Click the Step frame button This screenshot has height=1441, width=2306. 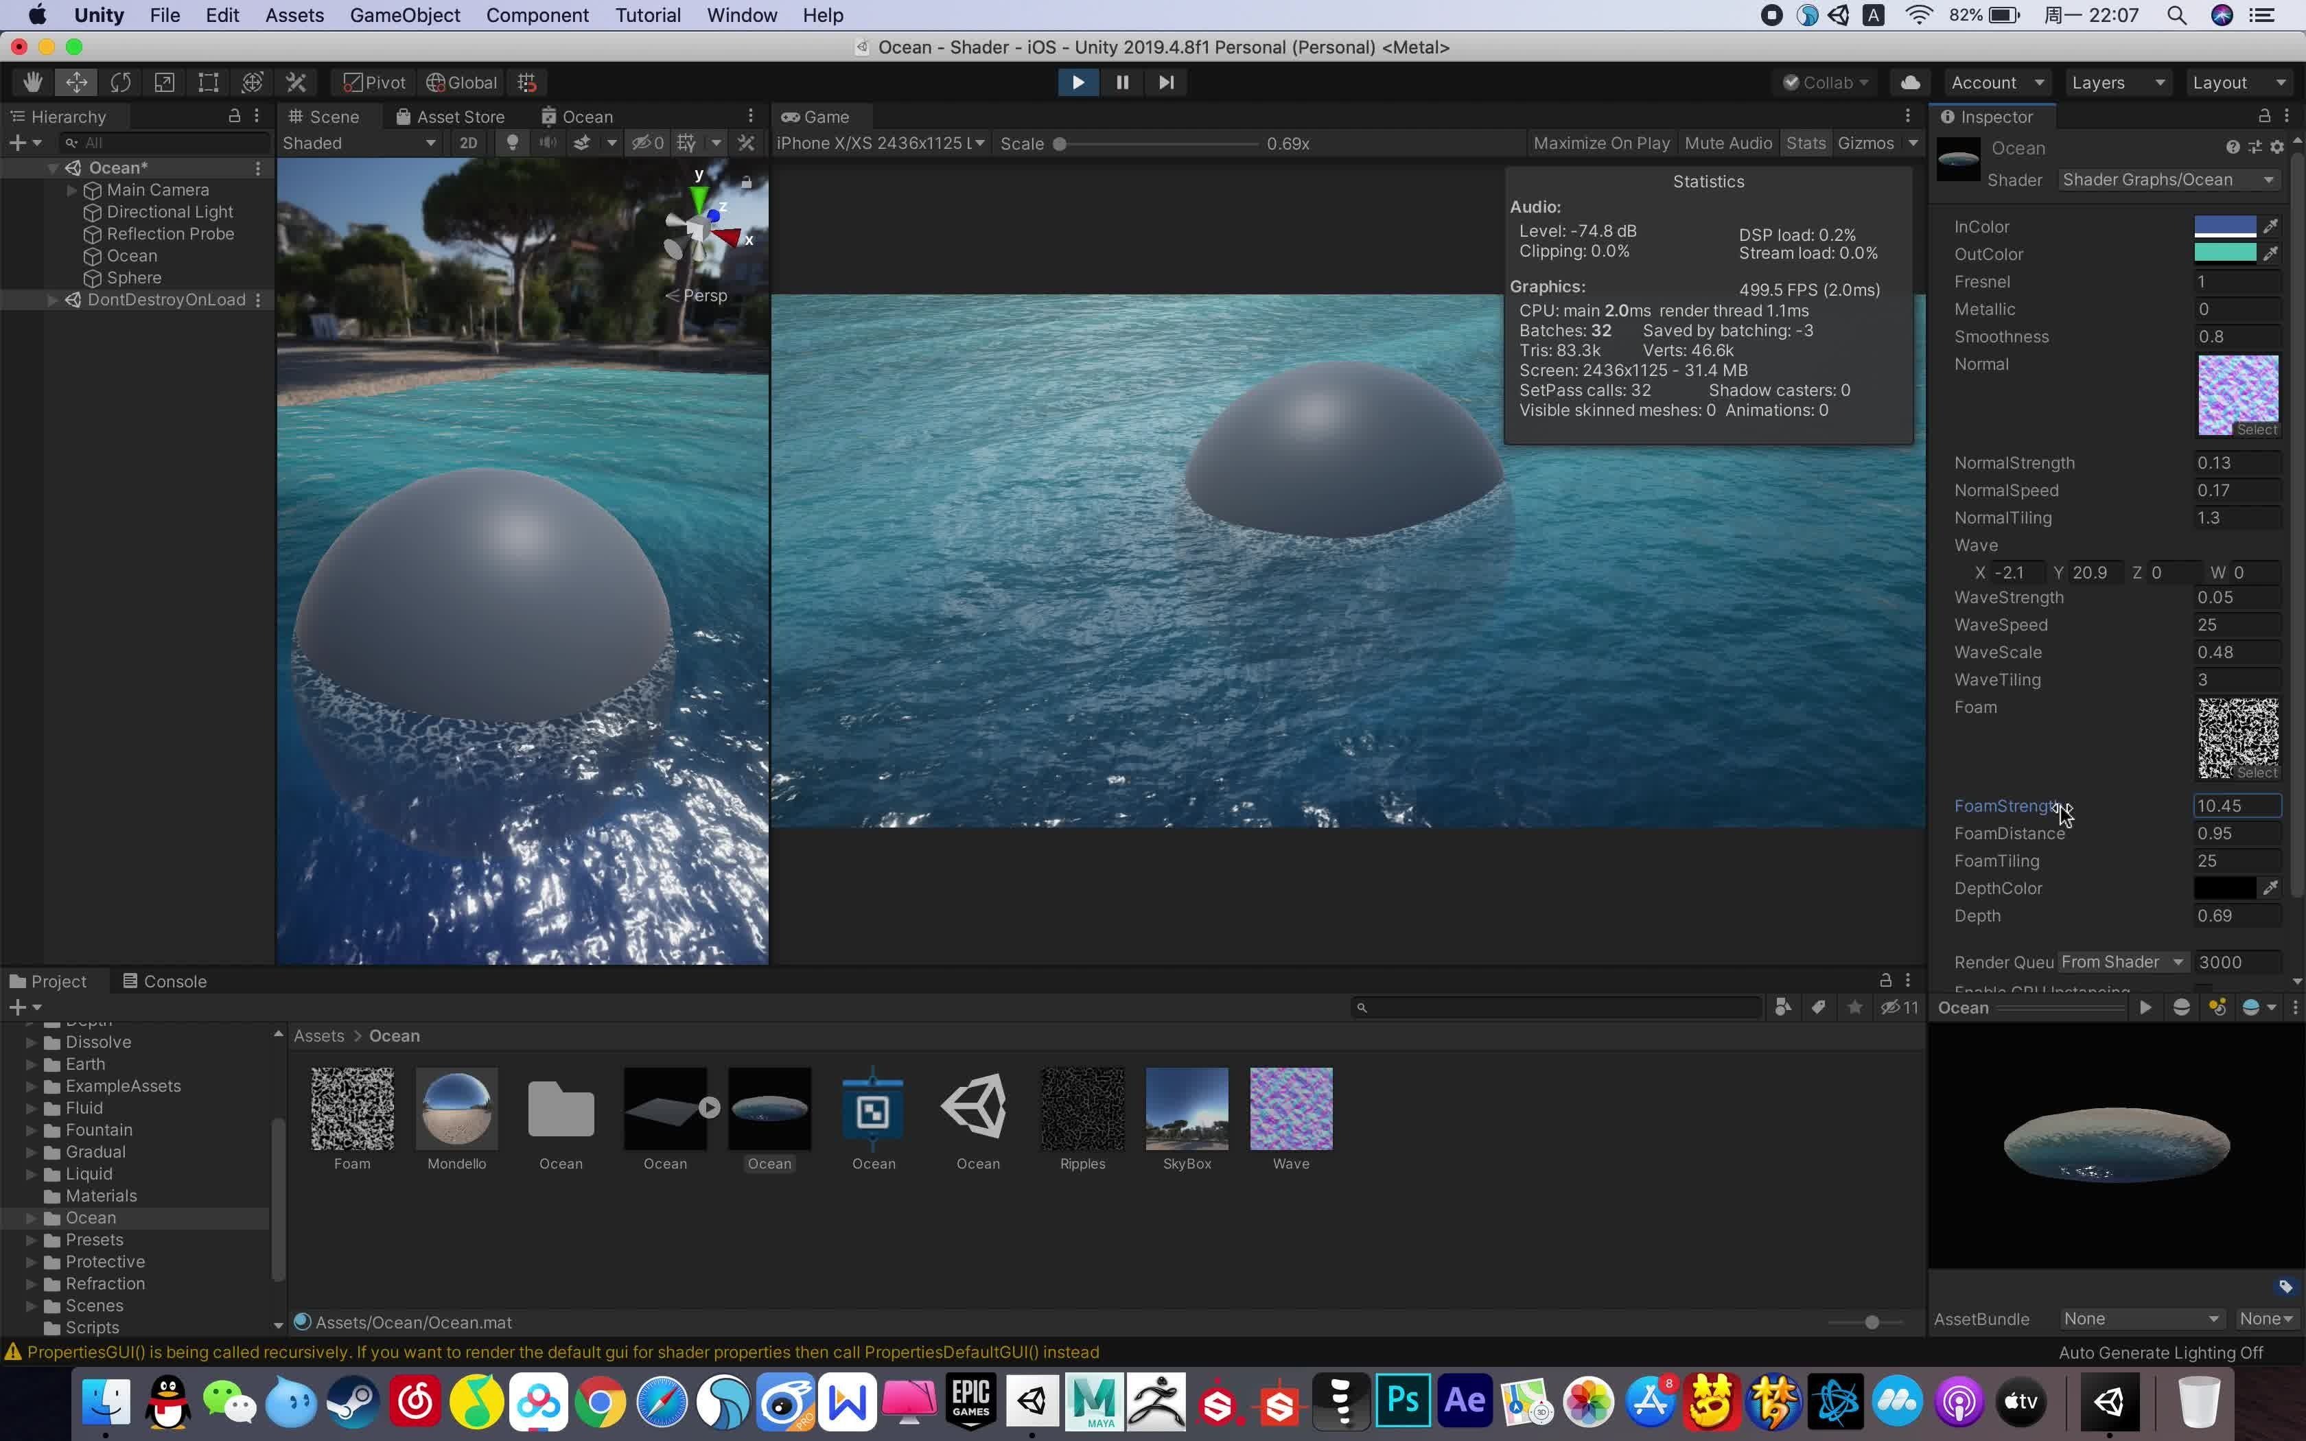[x=1165, y=82]
